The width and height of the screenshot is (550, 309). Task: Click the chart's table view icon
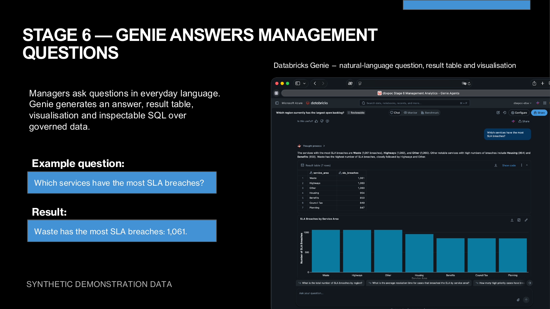pos(519,220)
